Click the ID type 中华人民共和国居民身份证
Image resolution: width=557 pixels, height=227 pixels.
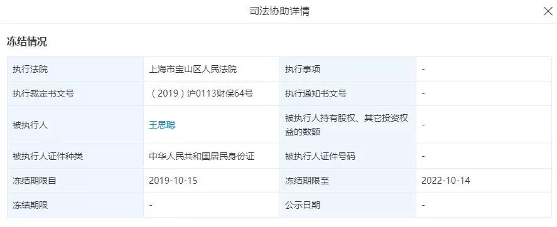click(202, 156)
